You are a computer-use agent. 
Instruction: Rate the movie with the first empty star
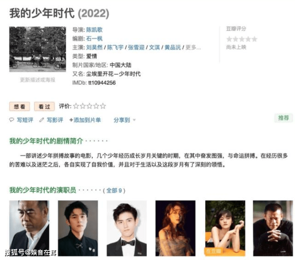pos(76,106)
